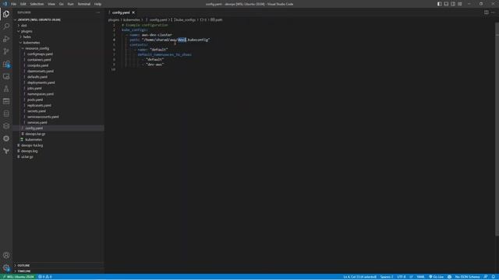Open the Extensions view with update badge

pos(6,64)
